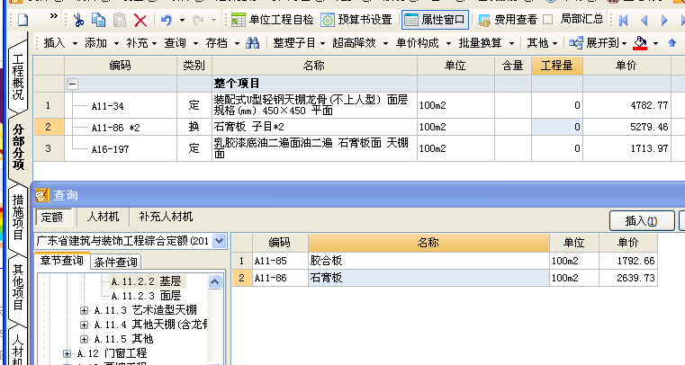
Task: Click the binoculars find icon
Action: 253,43
